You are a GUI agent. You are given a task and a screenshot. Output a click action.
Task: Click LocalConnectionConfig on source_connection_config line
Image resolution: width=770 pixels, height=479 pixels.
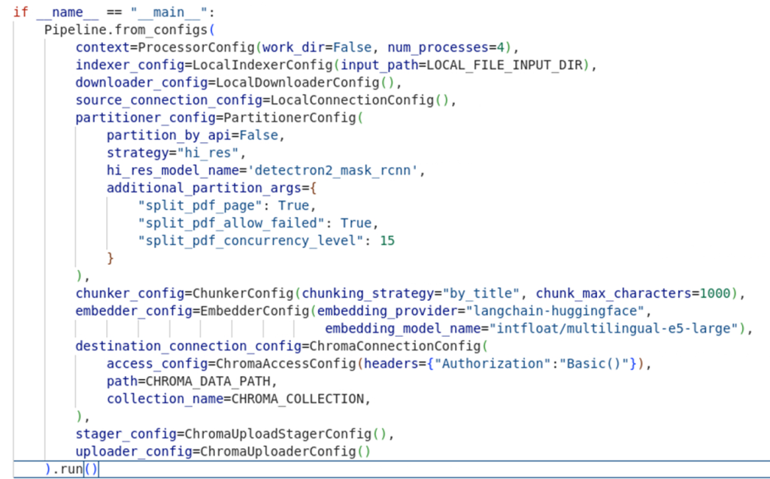coord(350,100)
